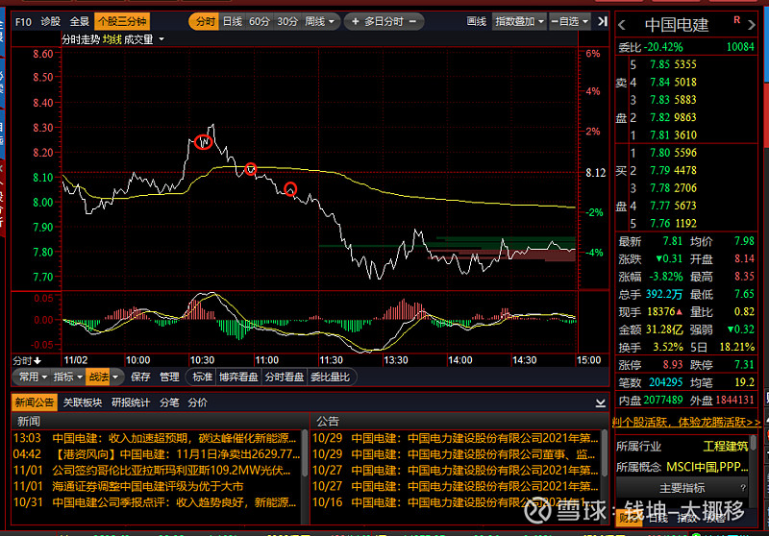769x536 pixels.
Task: Click the 新闻 column header
Action: click(29, 422)
